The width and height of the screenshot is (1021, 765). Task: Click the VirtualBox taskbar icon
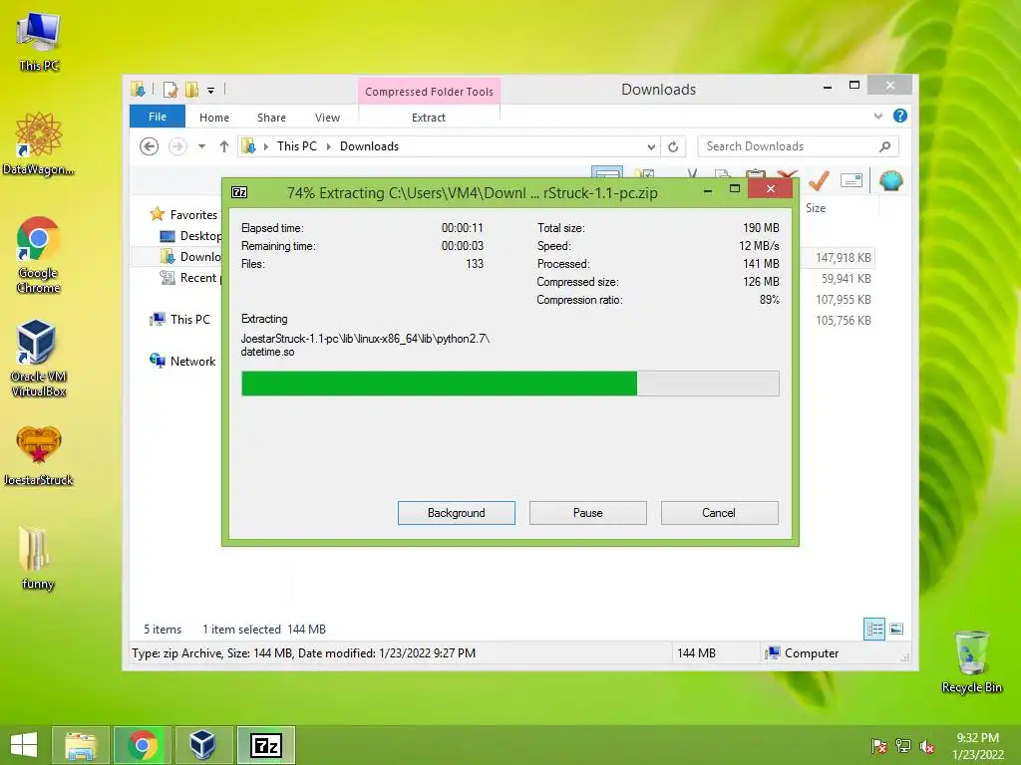pos(202,745)
